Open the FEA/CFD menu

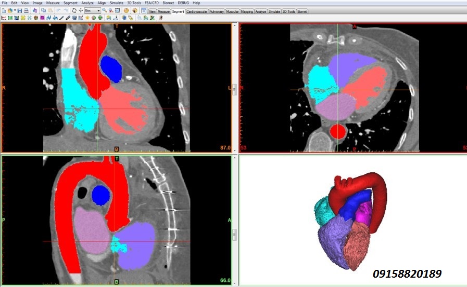point(151,3)
